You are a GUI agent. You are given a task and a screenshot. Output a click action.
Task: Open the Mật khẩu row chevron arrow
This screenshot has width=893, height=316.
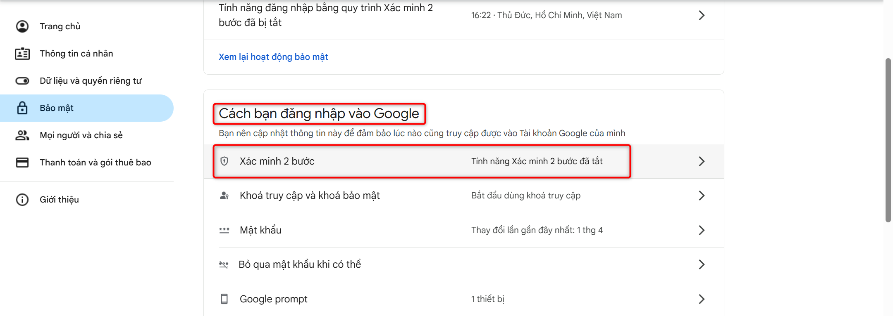[701, 230]
